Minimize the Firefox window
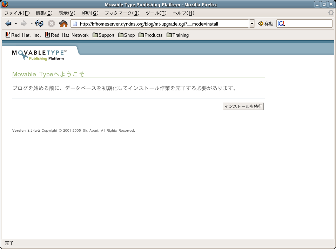336x249 pixels. point(317,4)
